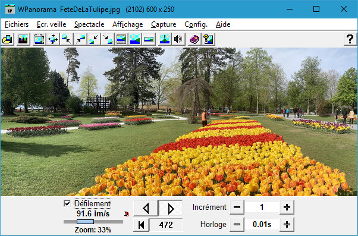Close the WPanorama window
This screenshot has width=358, height=236.
tap(344, 10)
